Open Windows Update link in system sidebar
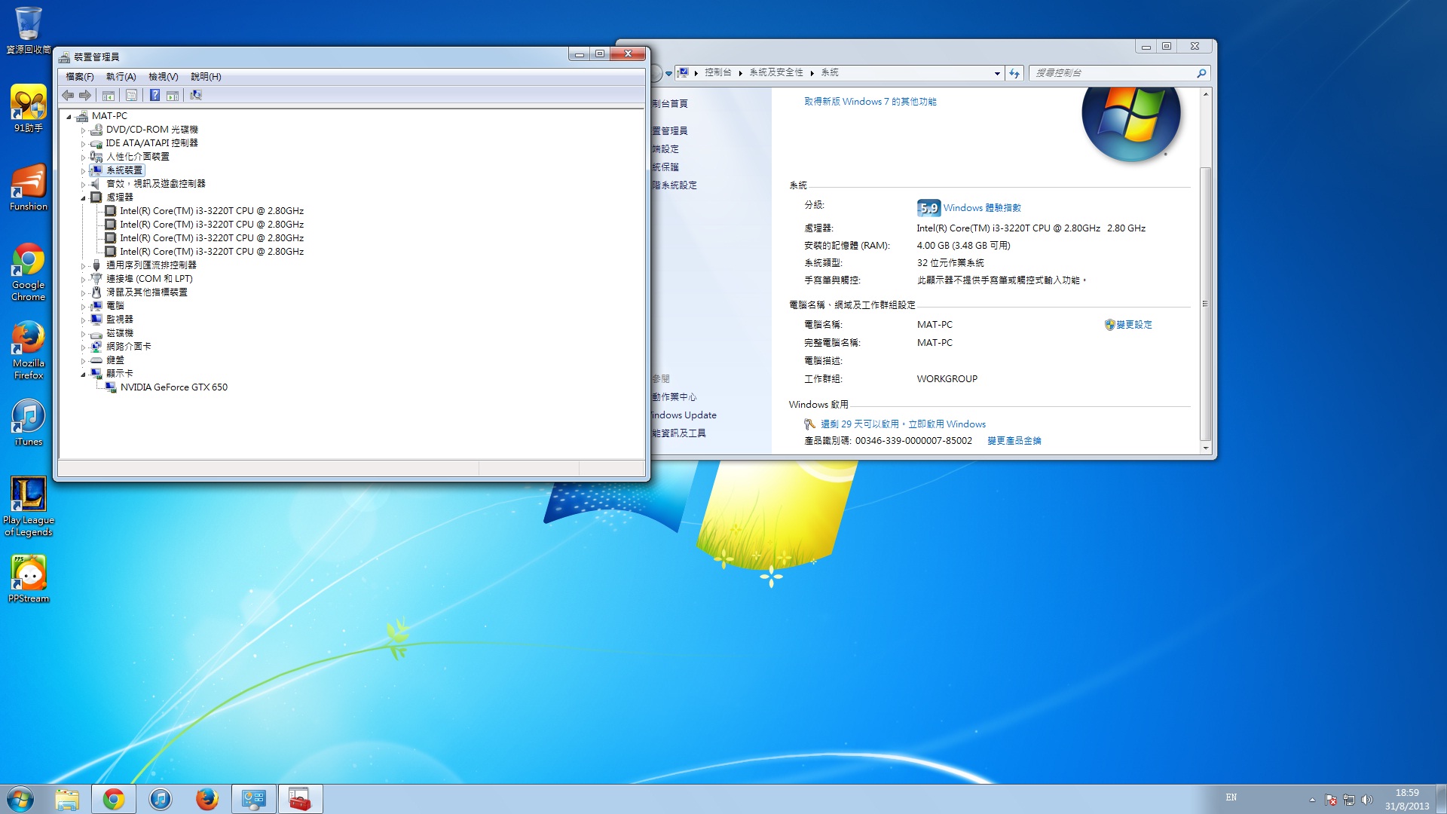The image size is (1447, 814). pyautogui.click(x=684, y=415)
